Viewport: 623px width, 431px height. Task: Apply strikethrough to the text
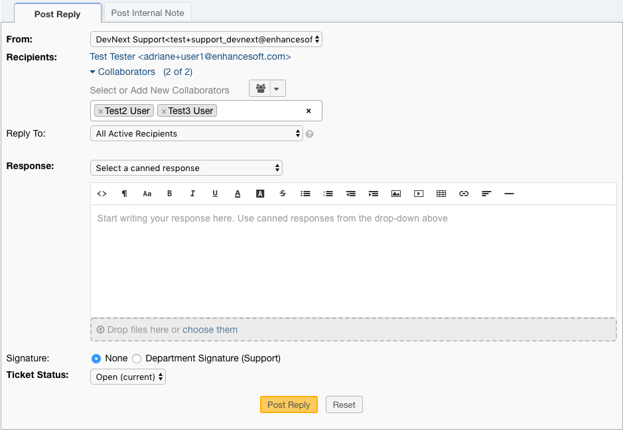[283, 193]
